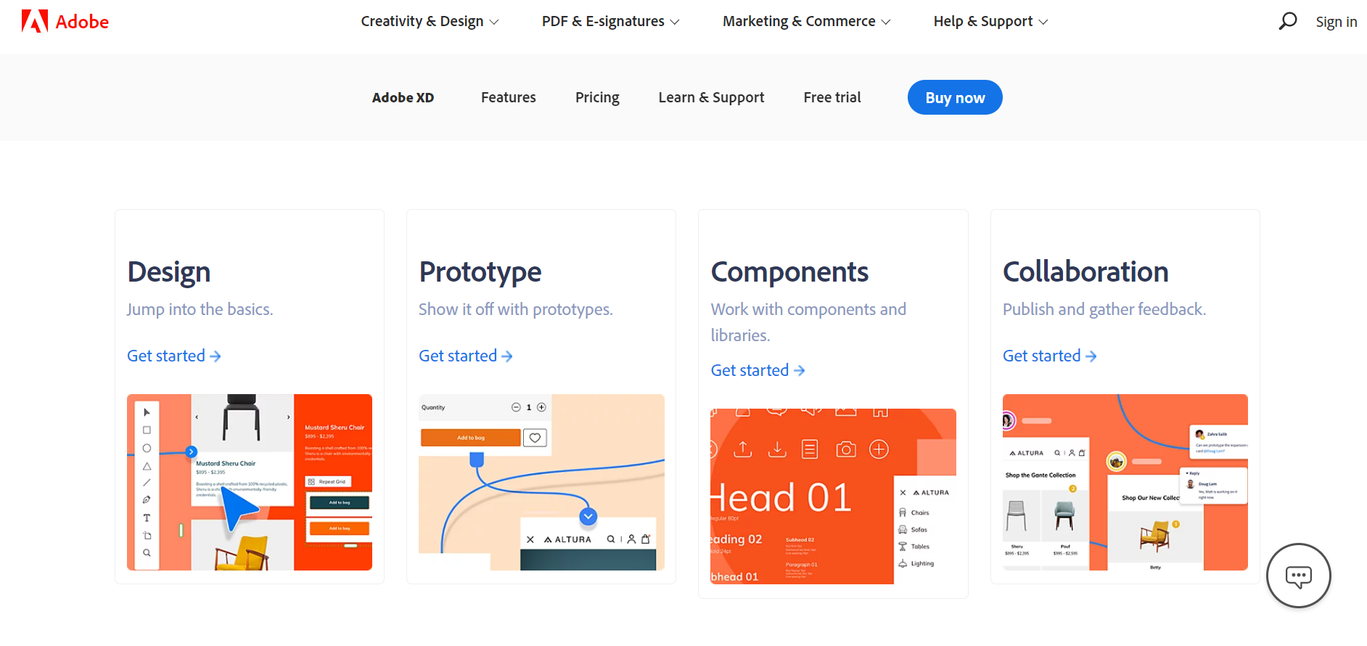
Task: Expand PDF & E-signatures dropdown menu
Action: coord(611,22)
